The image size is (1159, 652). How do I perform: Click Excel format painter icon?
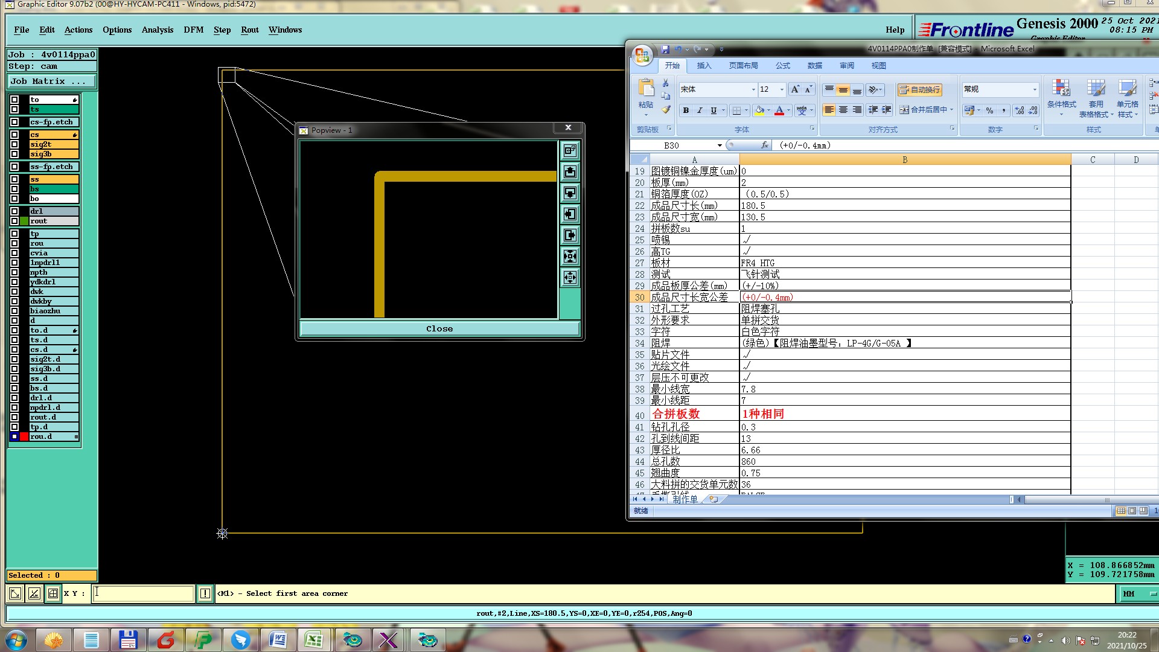coord(666,110)
